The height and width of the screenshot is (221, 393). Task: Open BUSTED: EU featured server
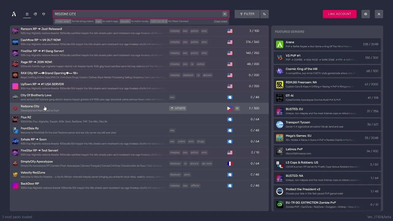[327, 111]
